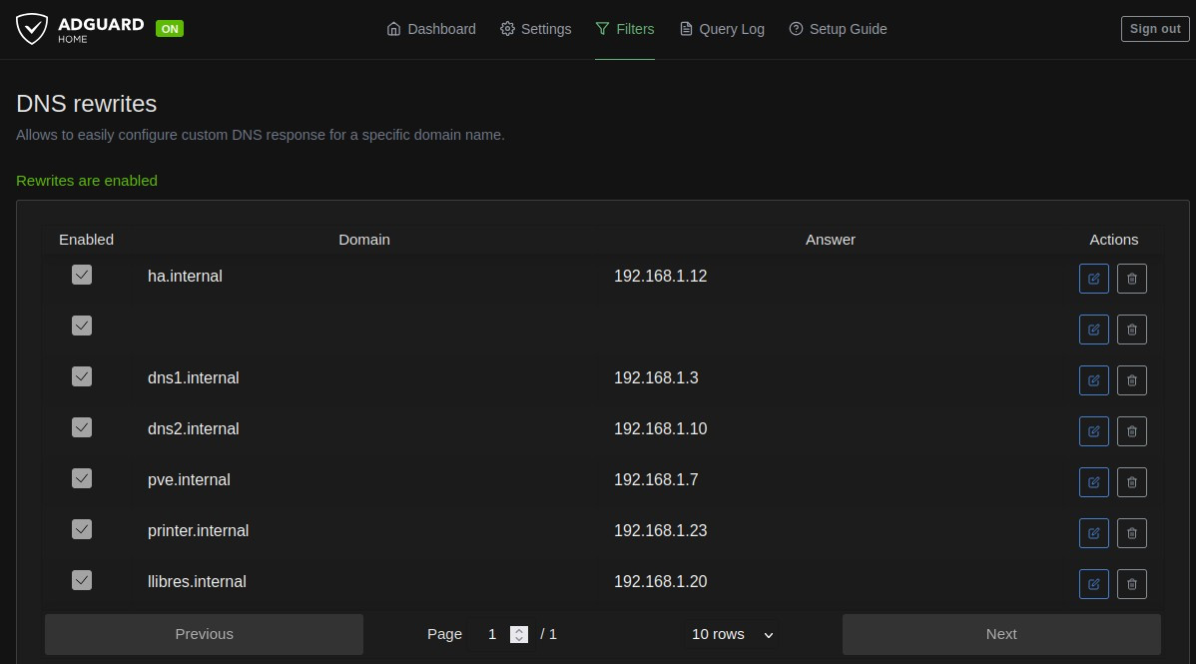The width and height of the screenshot is (1196, 664).
Task: Click the edit icon for ha.internal
Action: tap(1093, 279)
